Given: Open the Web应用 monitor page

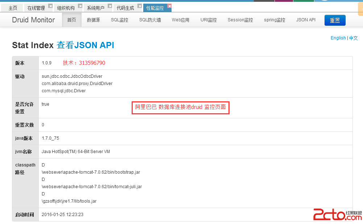Looking at the screenshot, I should (x=181, y=20).
